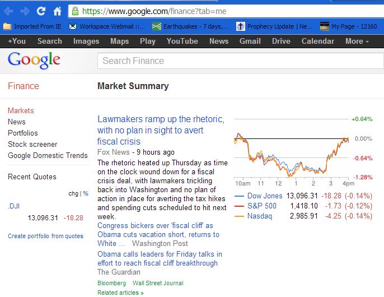Expand the More dropdown in Google bar
The image size is (384, 297).
(x=357, y=41)
